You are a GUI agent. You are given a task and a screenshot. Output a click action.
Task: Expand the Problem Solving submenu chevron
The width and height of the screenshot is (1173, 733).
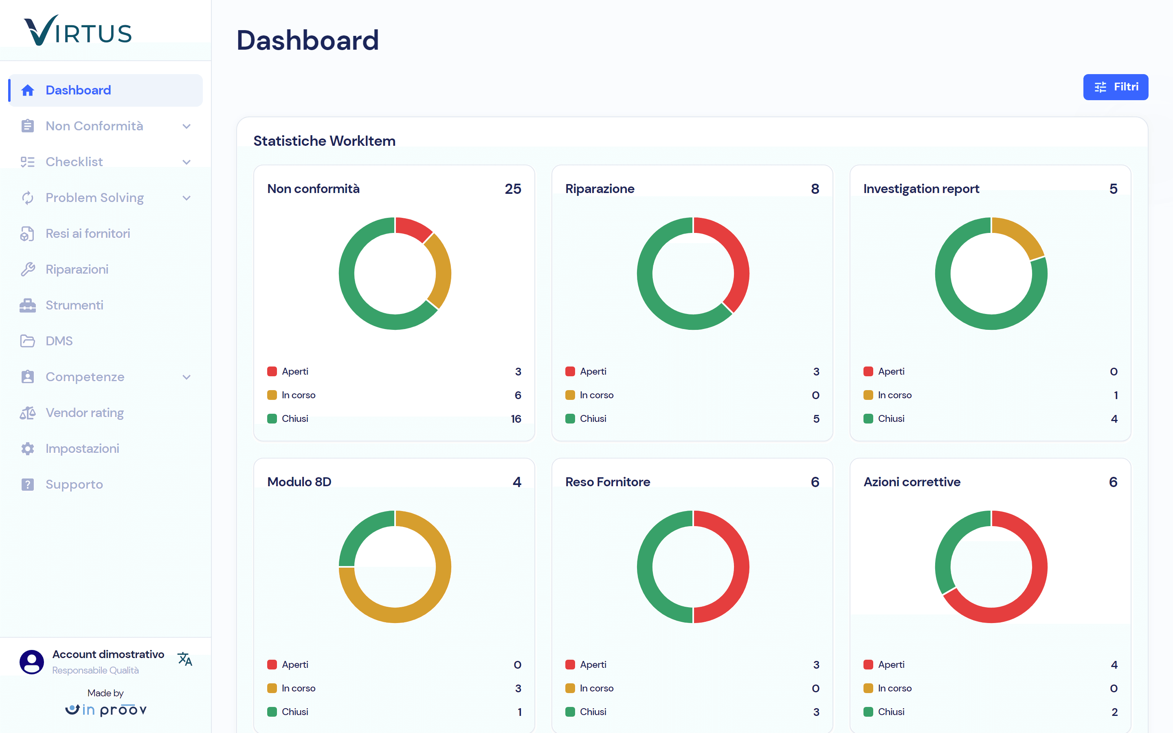click(x=187, y=198)
